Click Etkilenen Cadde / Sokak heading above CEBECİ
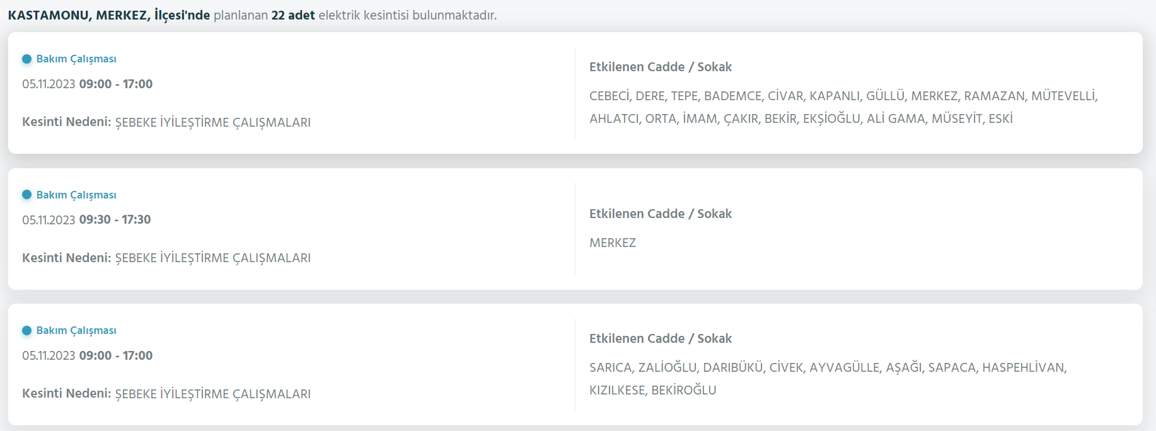Viewport: 1156px width, 431px height. 660,67
